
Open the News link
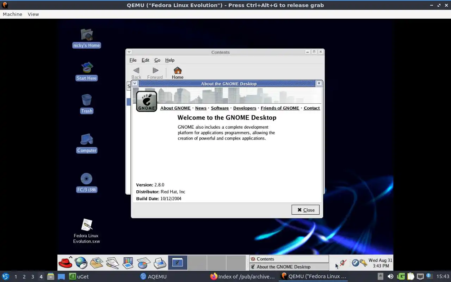point(201,108)
